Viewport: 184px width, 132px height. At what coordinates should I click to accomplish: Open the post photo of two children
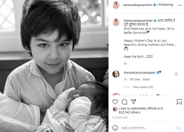(x=54, y=66)
